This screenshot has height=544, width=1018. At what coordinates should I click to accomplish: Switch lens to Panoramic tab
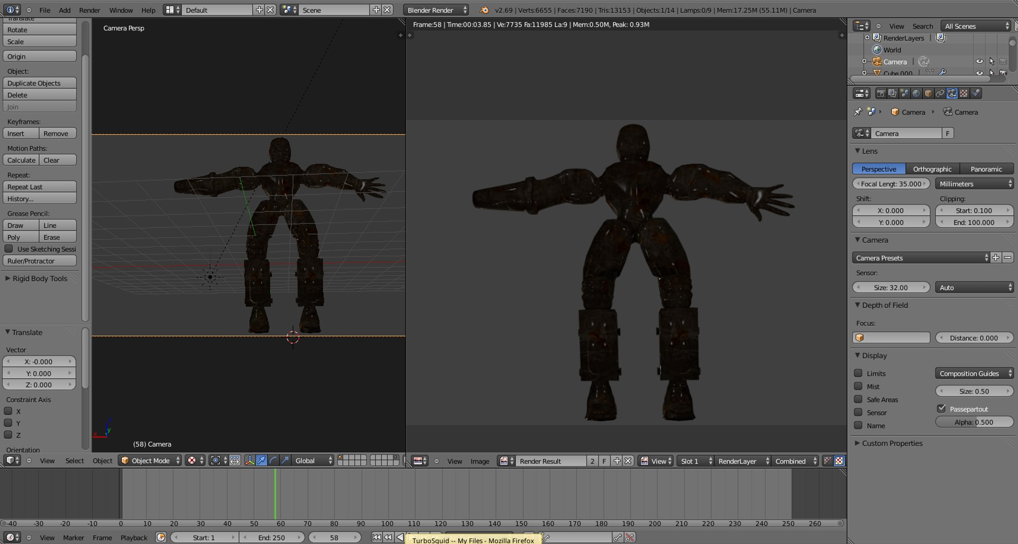point(986,169)
